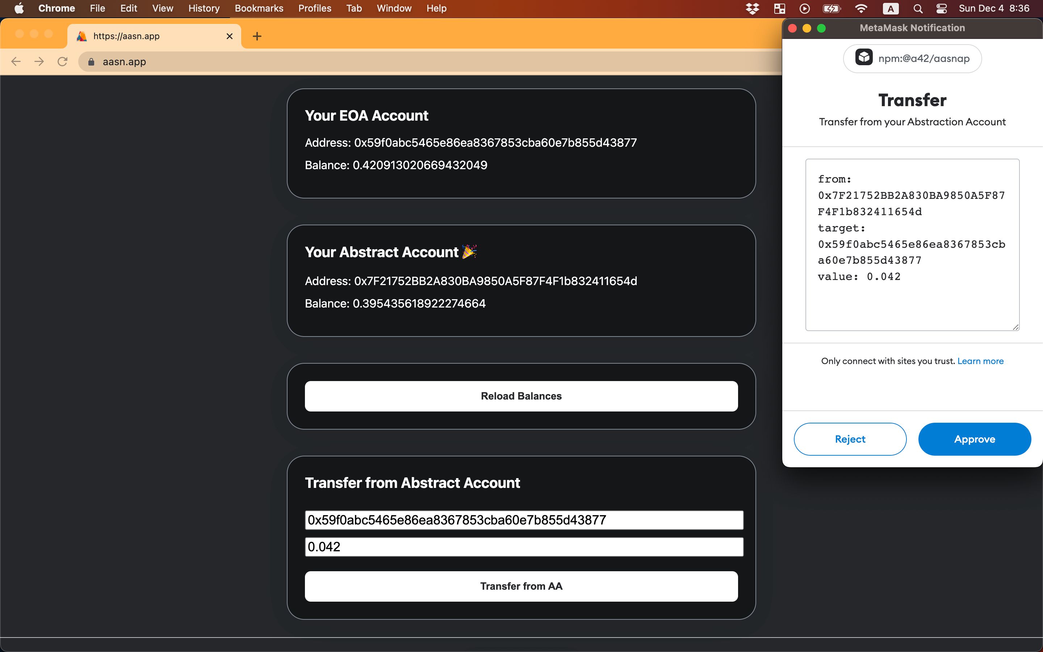Open the Tab menu
The image size is (1043, 652).
point(354,8)
